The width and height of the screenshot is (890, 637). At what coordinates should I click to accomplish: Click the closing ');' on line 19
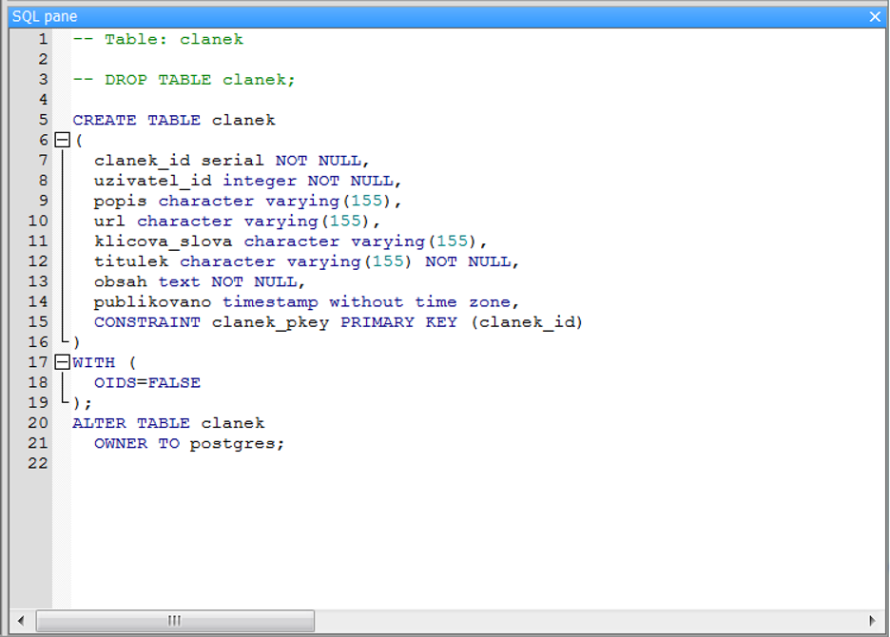(82, 403)
